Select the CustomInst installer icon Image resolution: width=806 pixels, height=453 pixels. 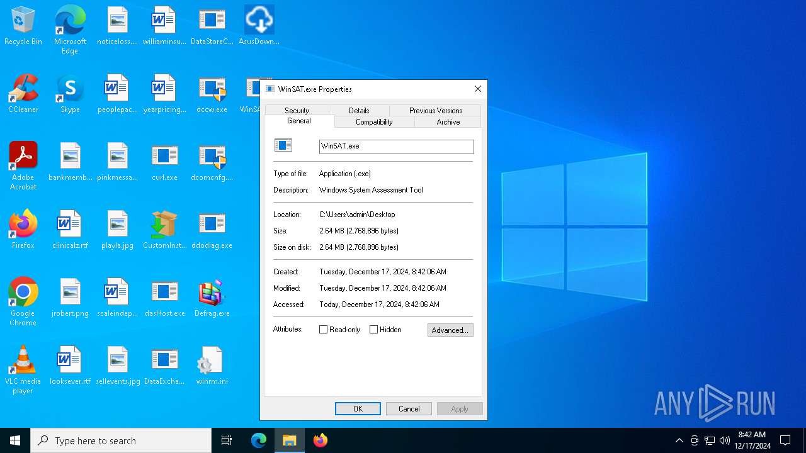pos(164,230)
